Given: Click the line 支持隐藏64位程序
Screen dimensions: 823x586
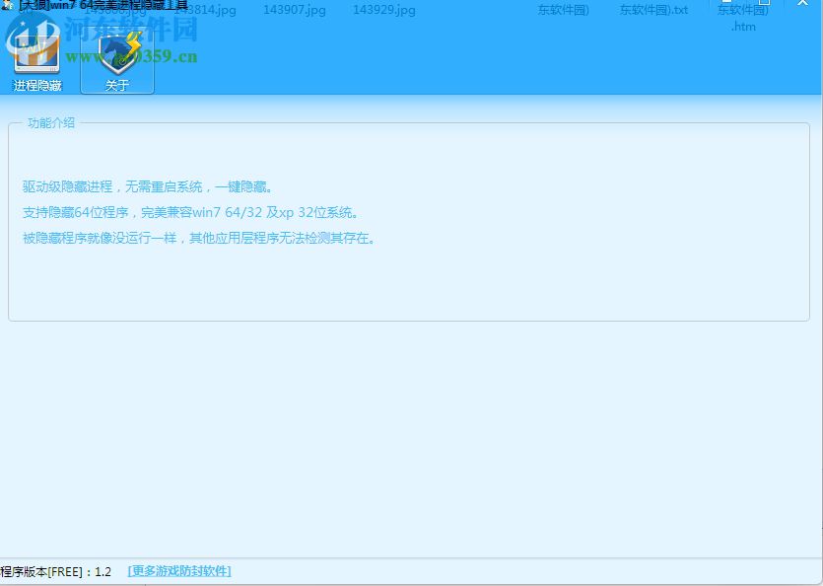Looking at the screenshot, I should click(x=190, y=212).
